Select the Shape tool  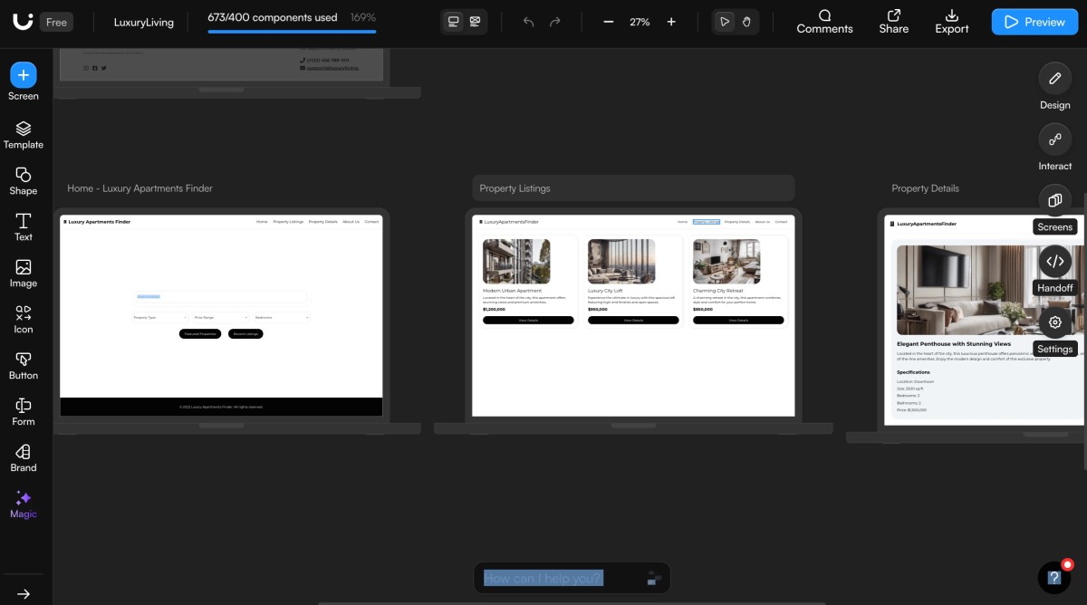(24, 180)
